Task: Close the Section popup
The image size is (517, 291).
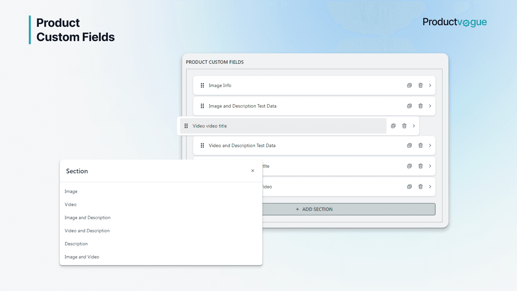Action: pos(253,171)
